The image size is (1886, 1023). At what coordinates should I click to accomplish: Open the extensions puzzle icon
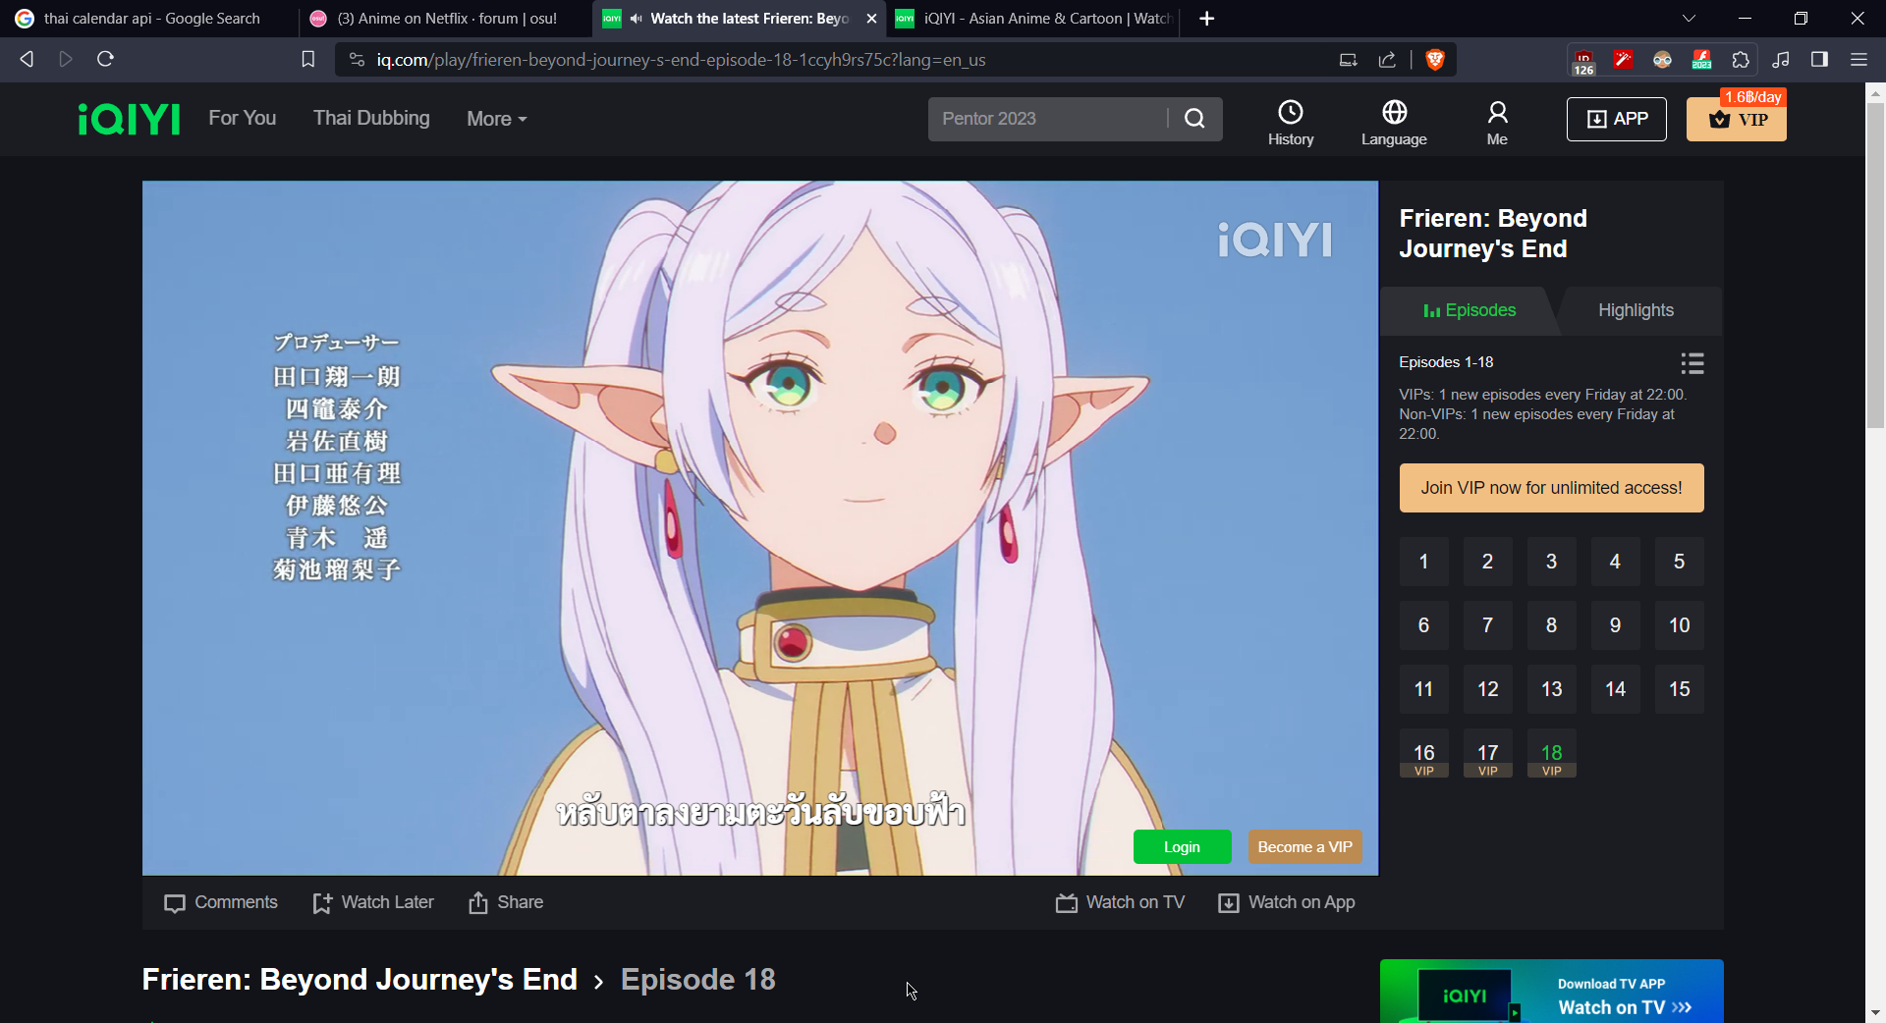coord(1741,60)
